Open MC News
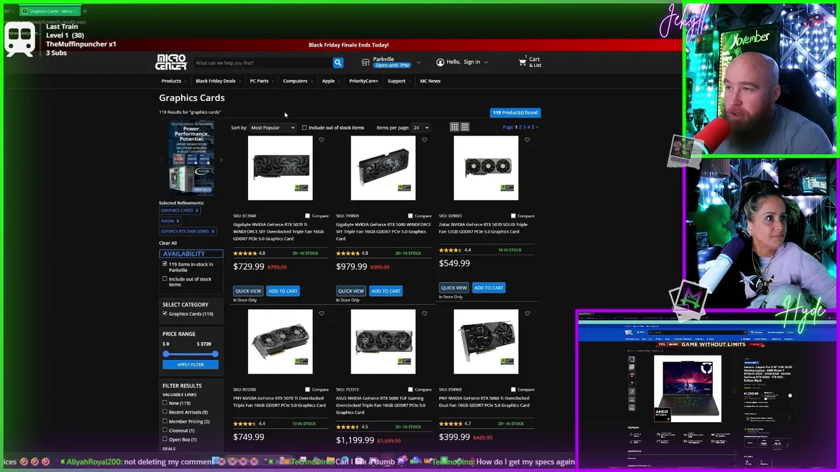 click(430, 81)
